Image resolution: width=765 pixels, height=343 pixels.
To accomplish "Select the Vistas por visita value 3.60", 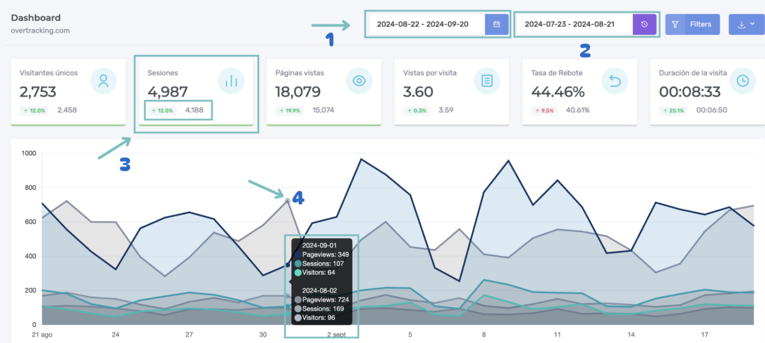I will pyautogui.click(x=418, y=92).
